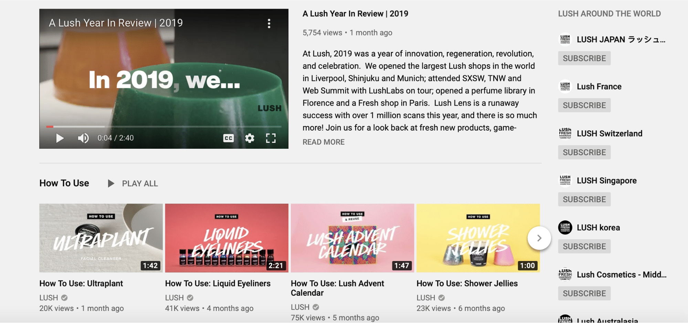Click the '23K views • 6 months ago' text

461,308
